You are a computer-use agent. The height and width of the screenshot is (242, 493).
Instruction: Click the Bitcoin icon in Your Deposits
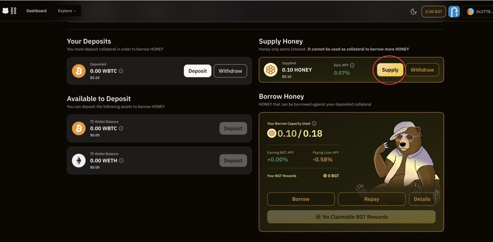[x=79, y=71]
